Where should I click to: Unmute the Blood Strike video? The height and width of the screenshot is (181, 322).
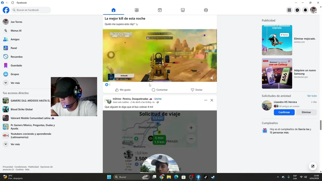(x=212, y=78)
